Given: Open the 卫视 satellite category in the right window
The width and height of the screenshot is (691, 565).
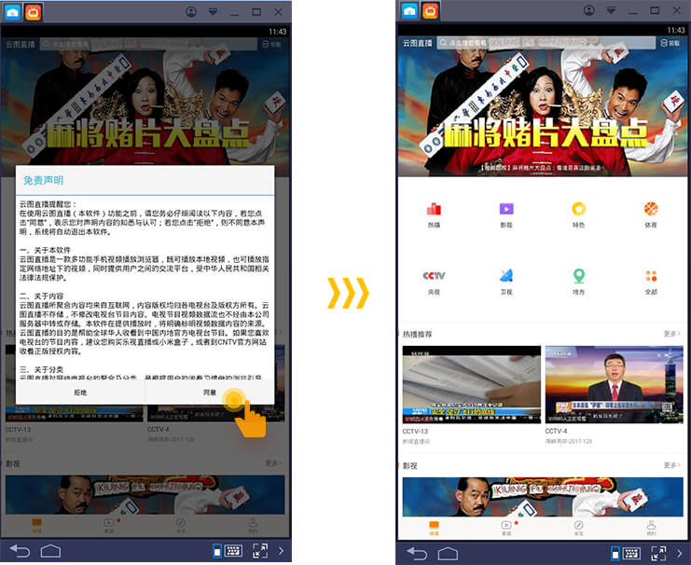Looking at the screenshot, I should click(506, 282).
